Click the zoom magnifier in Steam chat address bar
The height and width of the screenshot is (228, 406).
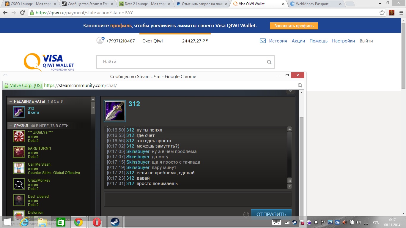(x=300, y=85)
